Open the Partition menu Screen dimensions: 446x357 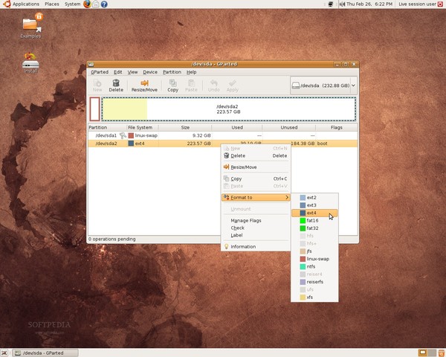[x=172, y=72]
